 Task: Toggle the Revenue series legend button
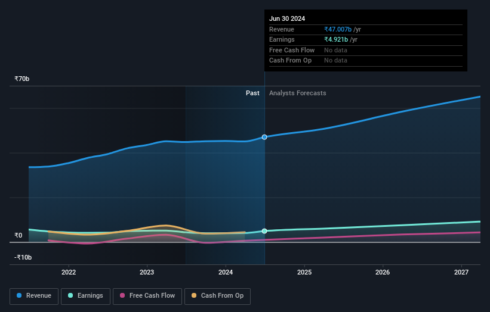[34, 296]
